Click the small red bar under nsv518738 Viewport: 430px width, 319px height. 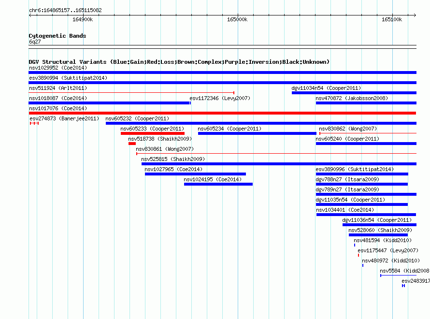(132, 144)
